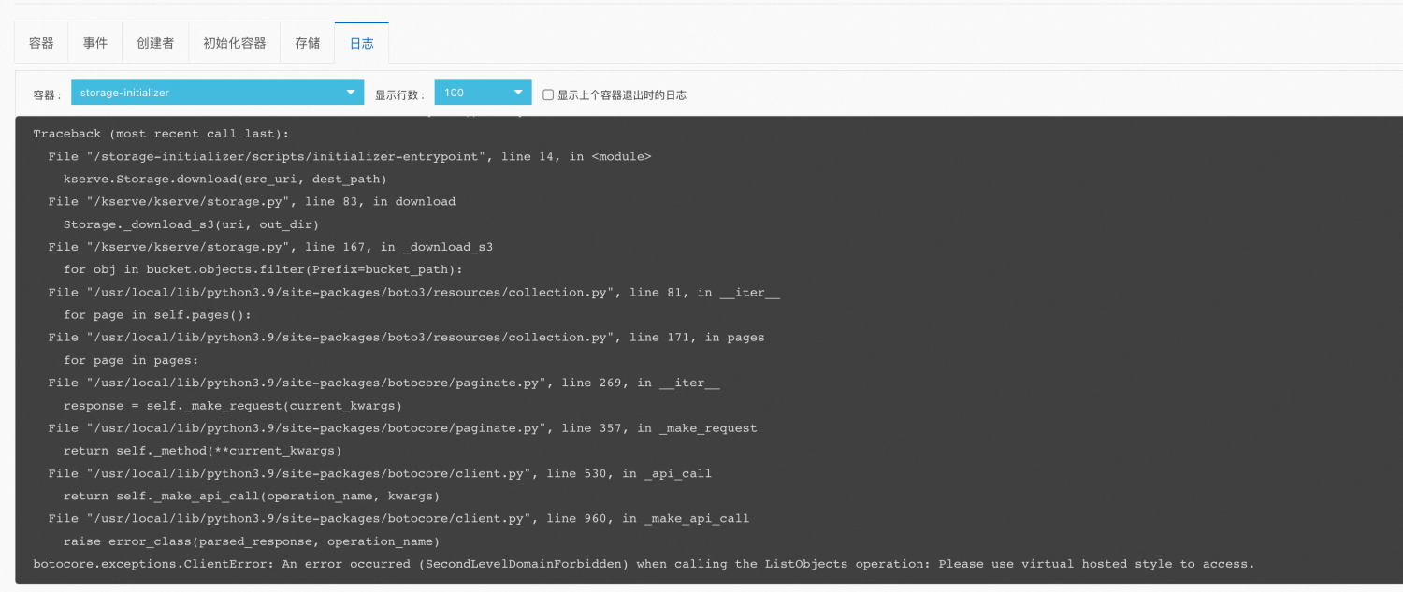Expand the 显示行数 dropdown showing 100
The height and width of the screenshot is (592, 1403).
(482, 93)
